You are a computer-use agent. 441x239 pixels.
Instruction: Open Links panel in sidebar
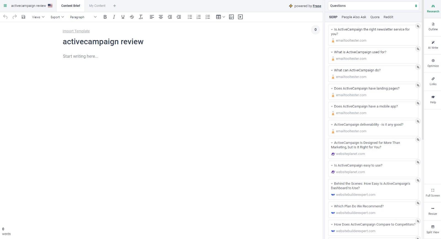click(433, 81)
